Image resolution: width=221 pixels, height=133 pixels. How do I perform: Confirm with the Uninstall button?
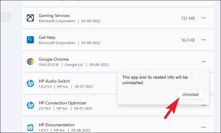pyautogui.click(x=191, y=94)
